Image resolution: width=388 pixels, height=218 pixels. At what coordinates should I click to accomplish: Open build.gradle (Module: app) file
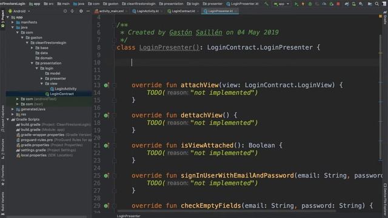coord(40,130)
